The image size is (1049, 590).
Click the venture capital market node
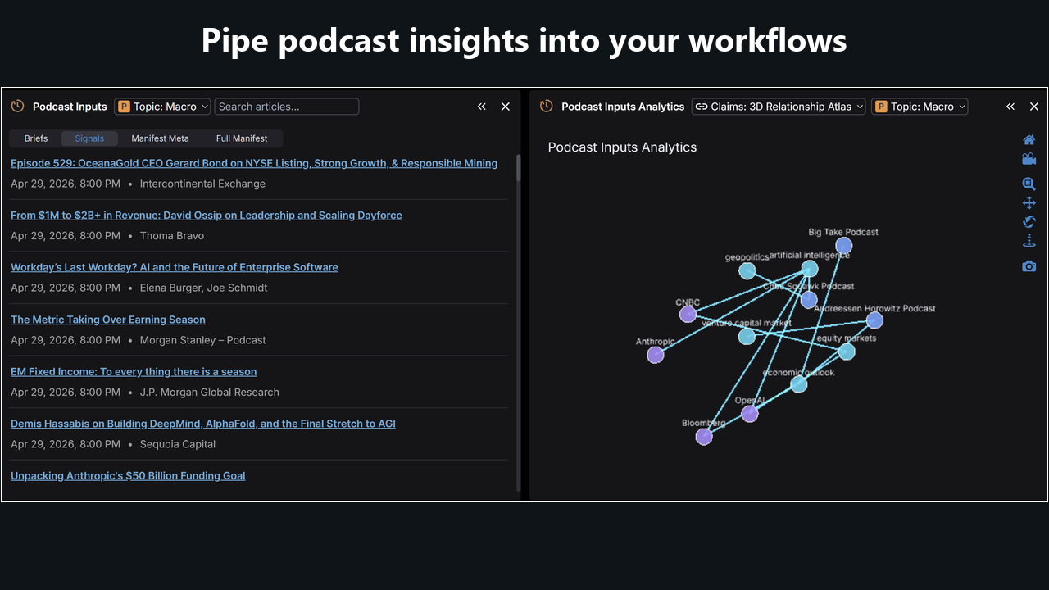pos(747,336)
